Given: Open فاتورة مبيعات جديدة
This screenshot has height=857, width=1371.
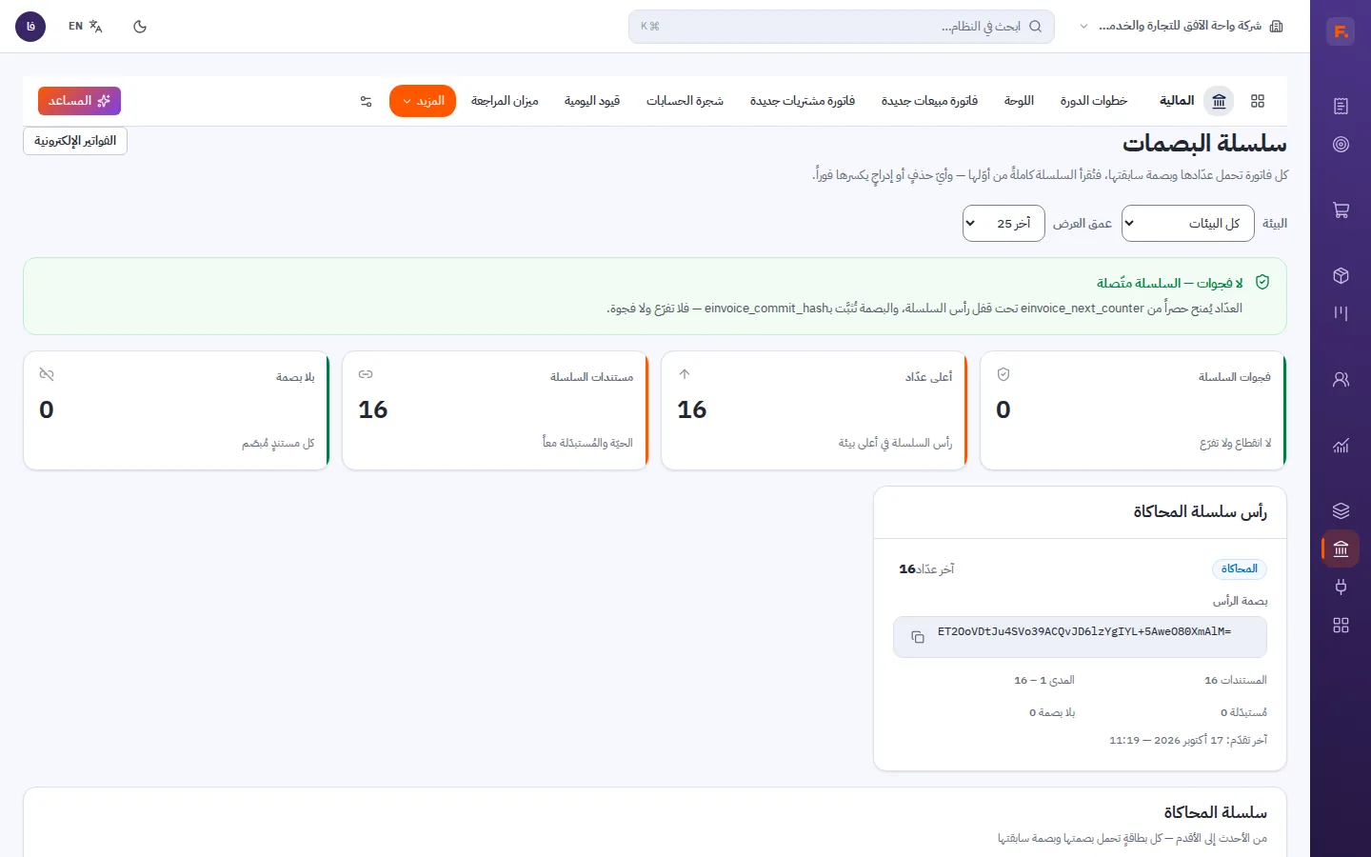Looking at the screenshot, I should click(x=929, y=101).
